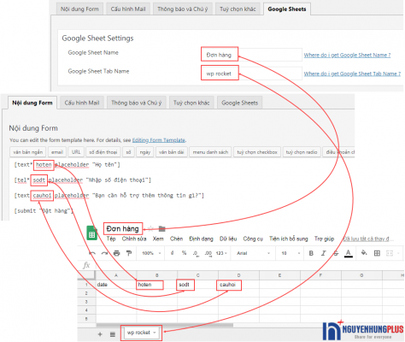The image size is (405, 342).
Task: Add a new sheet with plus icon
Action: pyautogui.click(x=100, y=334)
